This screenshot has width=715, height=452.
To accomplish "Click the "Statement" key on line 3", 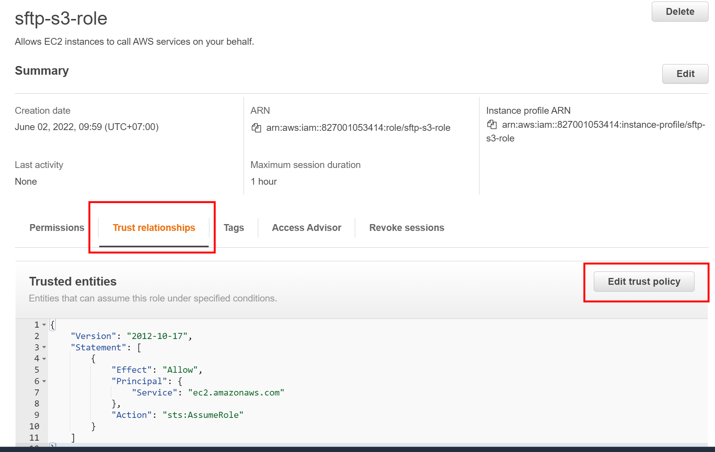I will [x=98, y=347].
